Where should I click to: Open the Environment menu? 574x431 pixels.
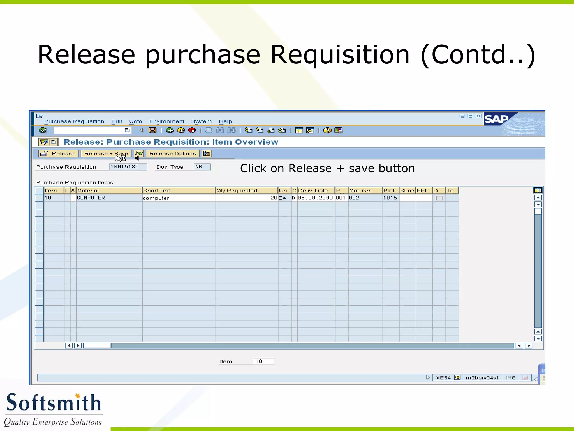point(167,121)
